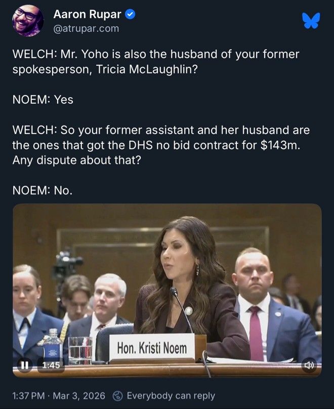Screen dimensions: 334x409
Task: Click the Everybody can reply label
Action: click(171, 396)
